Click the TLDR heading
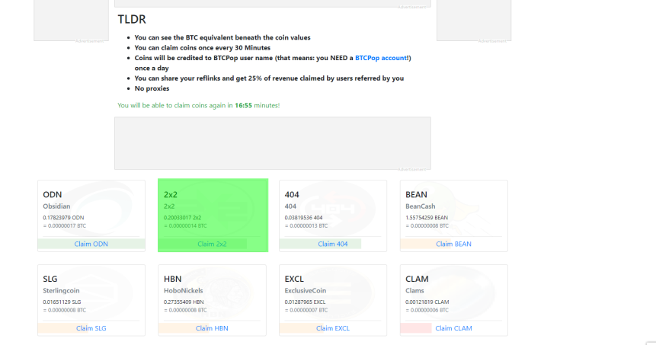Image resolution: width=656 pixels, height=345 pixels. pyautogui.click(x=132, y=19)
